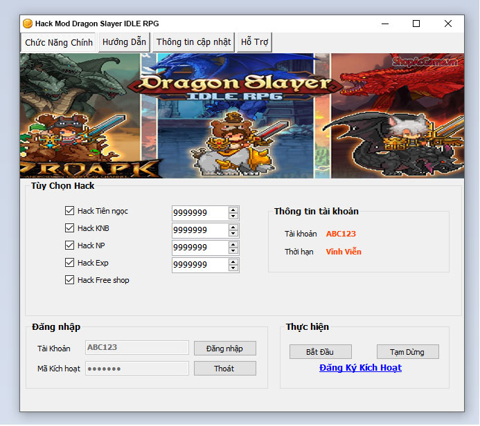Uncheck the Hack KNB option
Screen dimensions: 480x426
point(69,228)
